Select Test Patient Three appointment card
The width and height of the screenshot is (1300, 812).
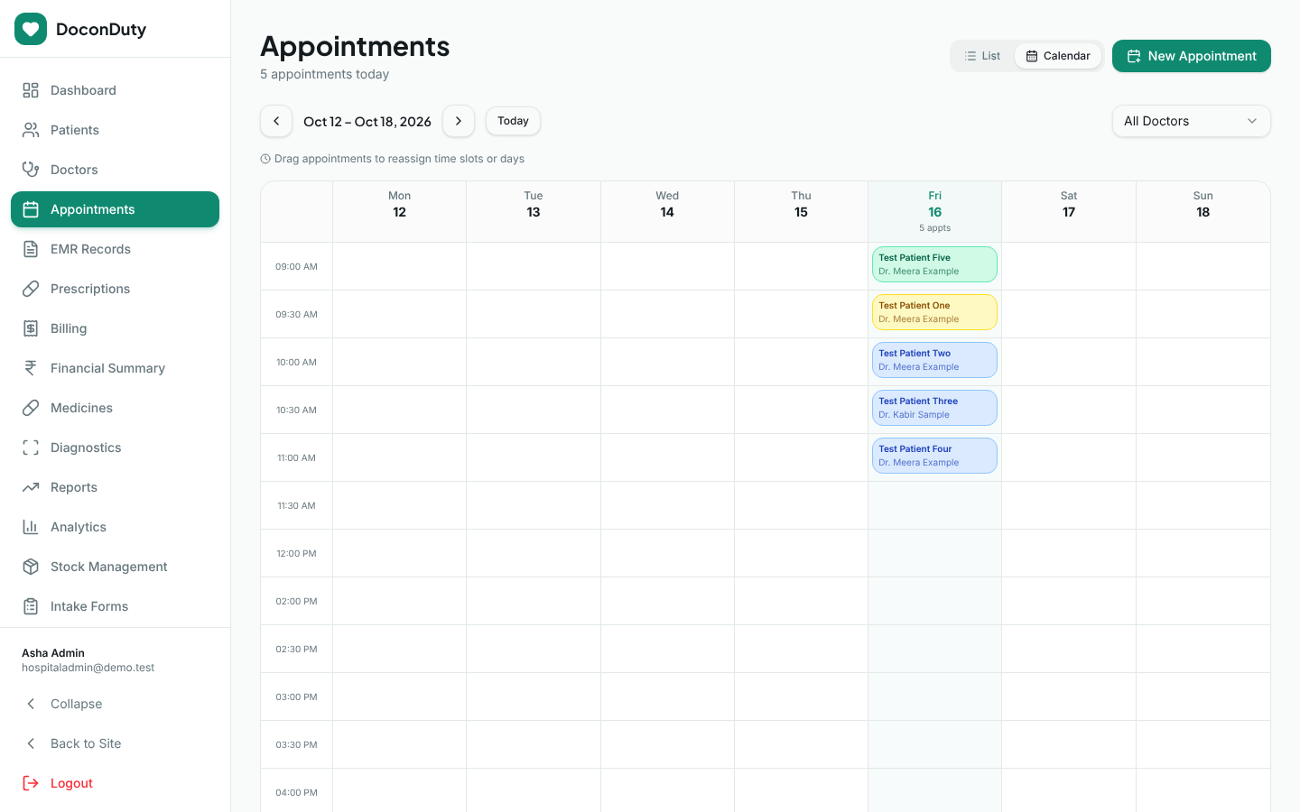click(x=934, y=408)
